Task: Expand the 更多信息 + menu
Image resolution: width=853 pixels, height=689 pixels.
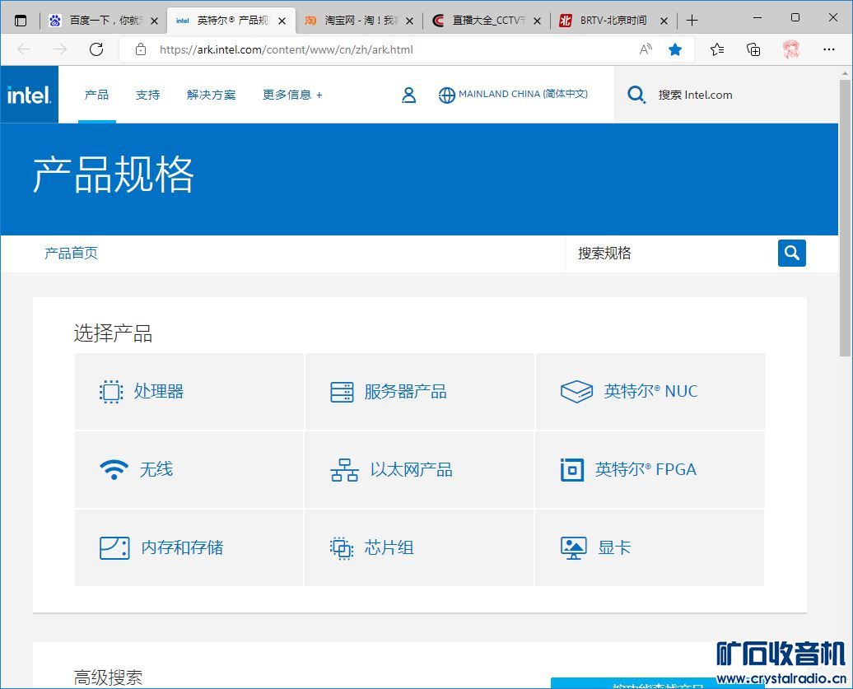Action: click(292, 95)
